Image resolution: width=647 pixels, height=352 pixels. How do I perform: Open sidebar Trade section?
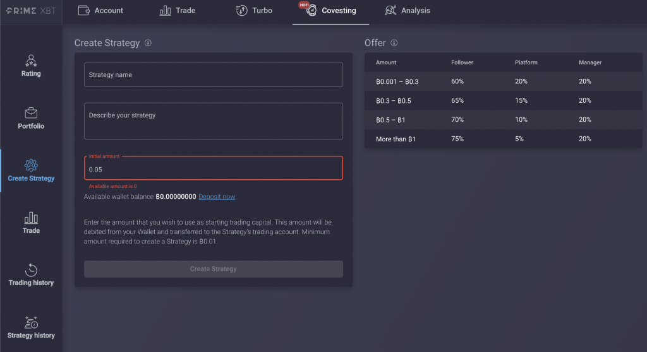31,223
